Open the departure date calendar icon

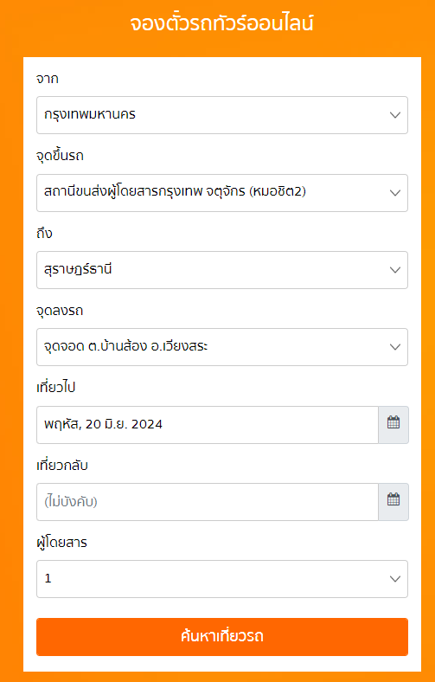[393, 424]
